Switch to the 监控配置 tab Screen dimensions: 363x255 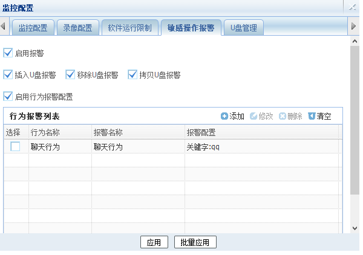pyautogui.click(x=33, y=28)
